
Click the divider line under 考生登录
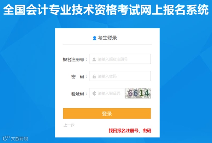point(107,44)
